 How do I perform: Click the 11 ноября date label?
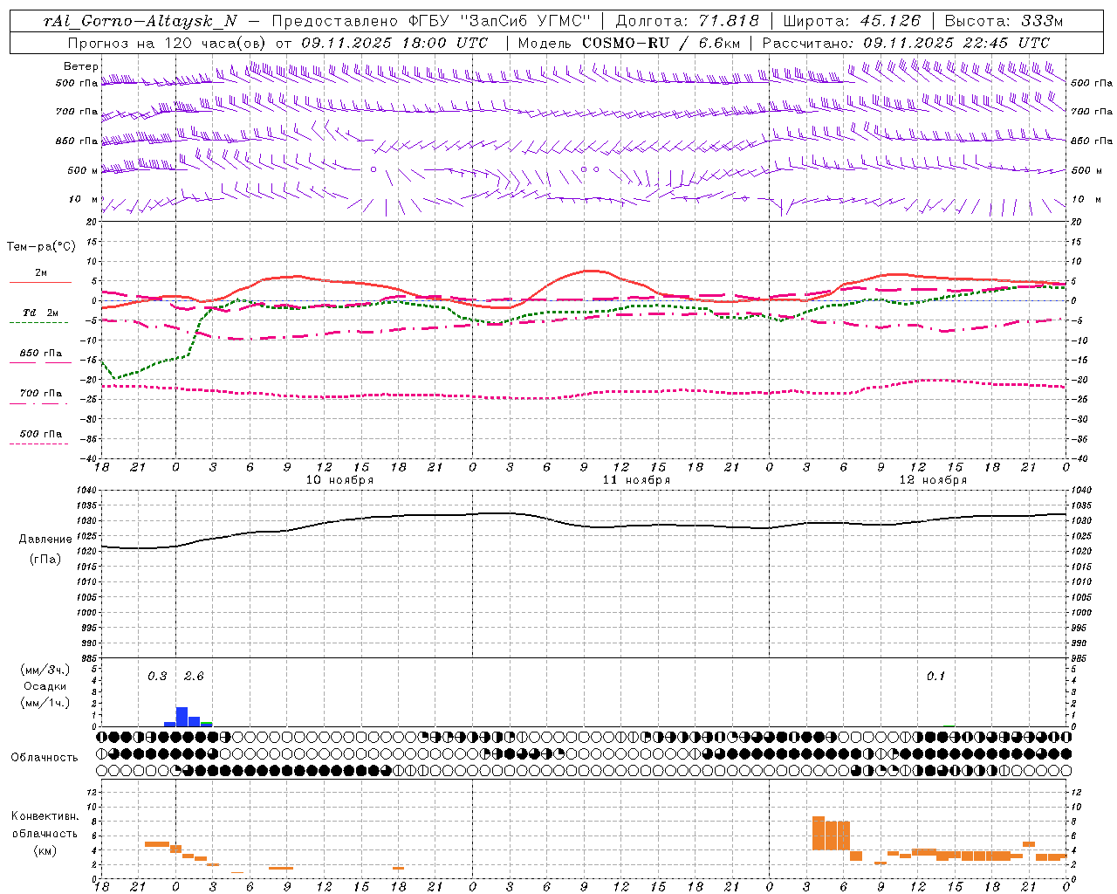(636, 480)
